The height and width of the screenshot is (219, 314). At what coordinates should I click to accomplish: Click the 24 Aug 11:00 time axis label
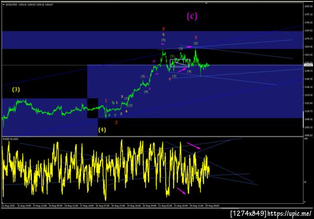(196, 205)
